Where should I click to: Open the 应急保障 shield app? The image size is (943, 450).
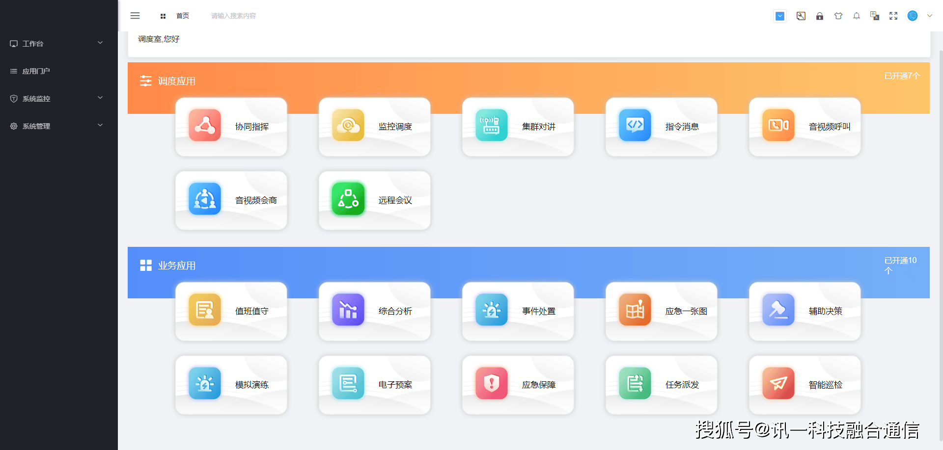[x=491, y=383]
